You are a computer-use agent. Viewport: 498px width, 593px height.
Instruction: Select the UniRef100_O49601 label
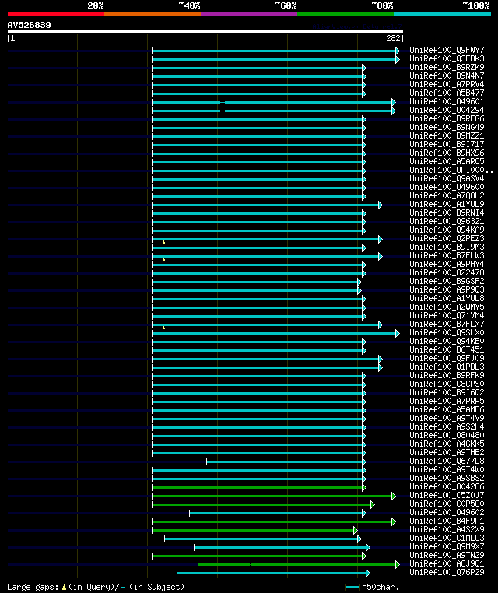point(447,101)
